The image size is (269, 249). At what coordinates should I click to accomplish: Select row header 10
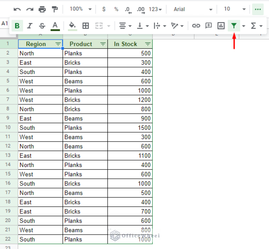click(x=8, y=127)
